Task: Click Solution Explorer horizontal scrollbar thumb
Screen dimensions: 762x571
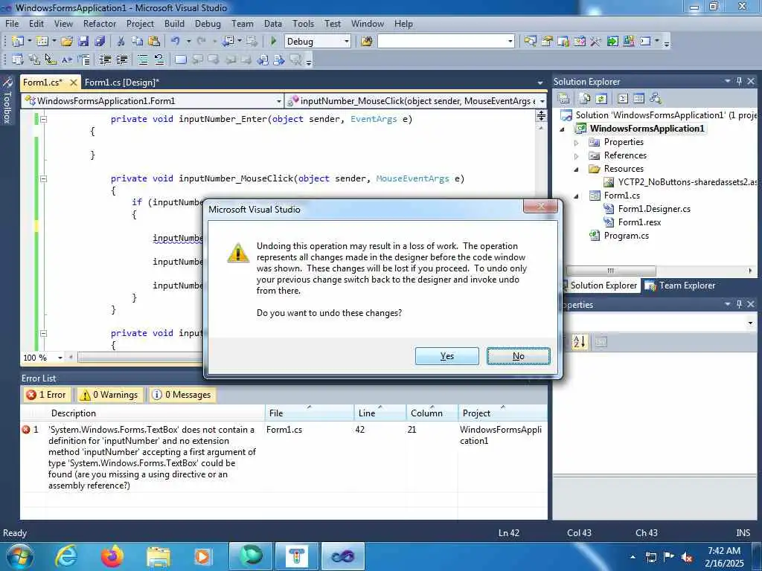Action: [611, 271]
